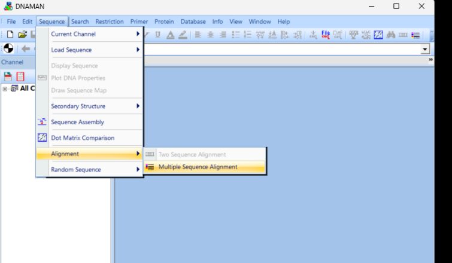
Task: Open the Info menu
Action: 217,22
